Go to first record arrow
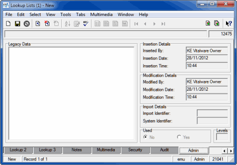This screenshot has width=237, height=165. pyautogui.click(x=136, y=24)
